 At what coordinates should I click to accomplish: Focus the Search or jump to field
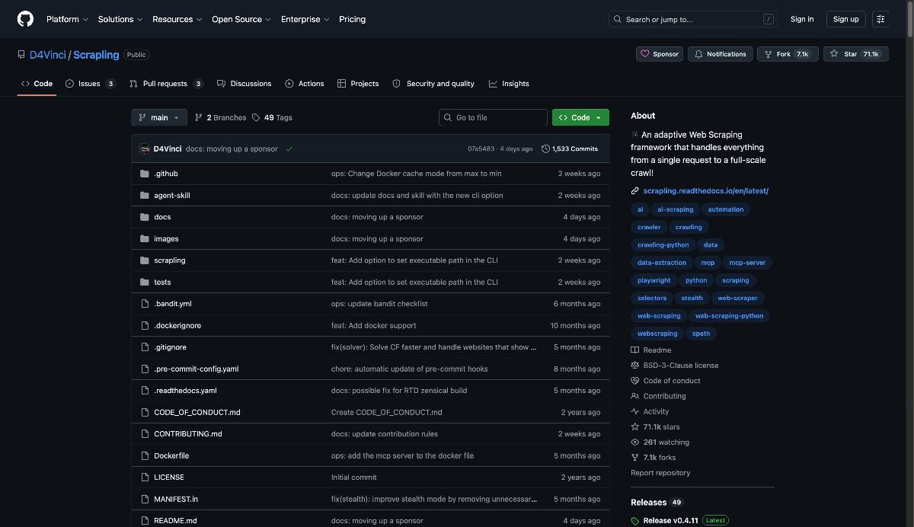click(692, 19)
